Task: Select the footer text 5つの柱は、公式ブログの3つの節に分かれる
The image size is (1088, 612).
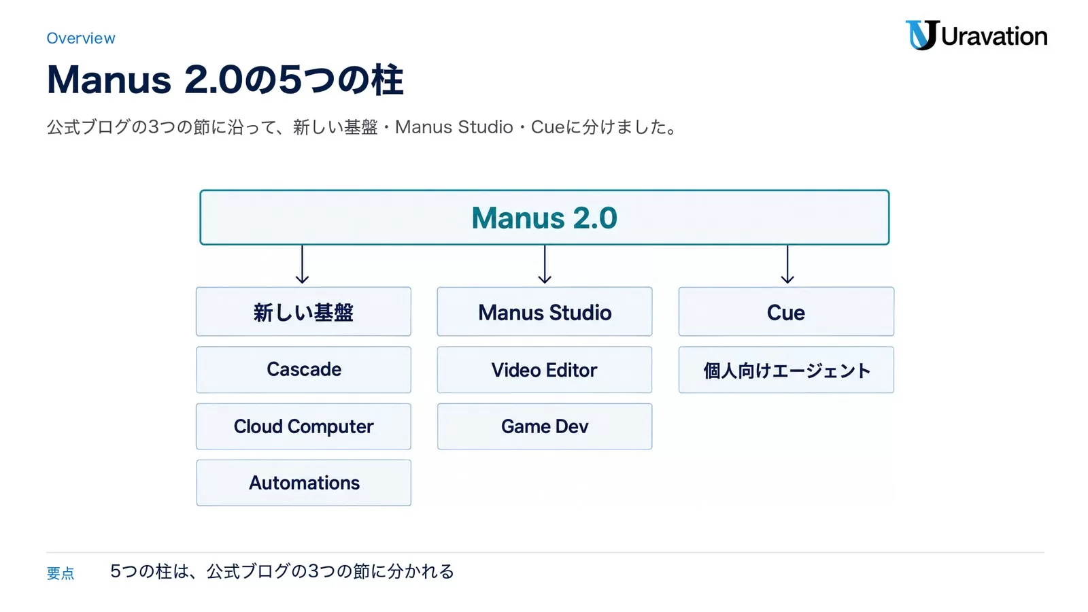Action: point(282,571)
